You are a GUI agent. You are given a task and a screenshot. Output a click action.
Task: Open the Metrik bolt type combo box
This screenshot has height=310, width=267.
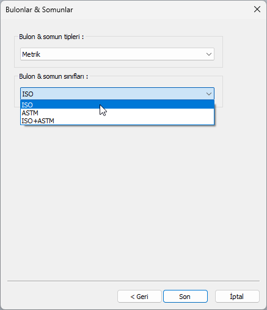(117, 54)
